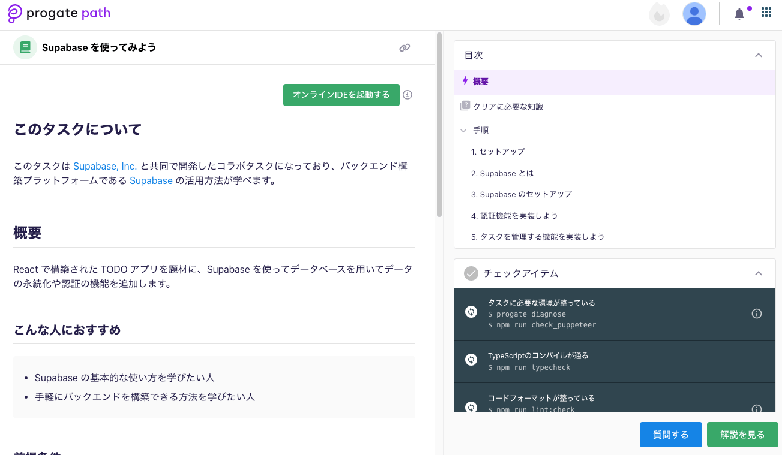The image size is (782, 455).
Task: Launch the online IDE with オンラインIDEを起動する
Action: (341, 95)
